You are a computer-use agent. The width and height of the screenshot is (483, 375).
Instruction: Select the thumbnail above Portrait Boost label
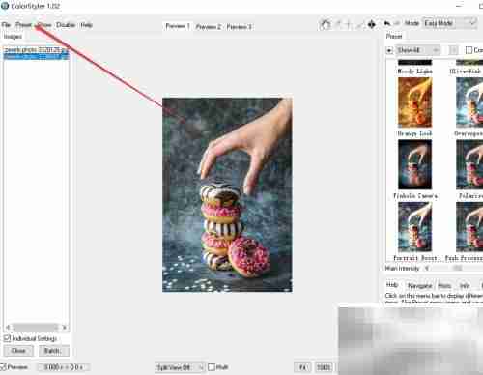[414, 227]
